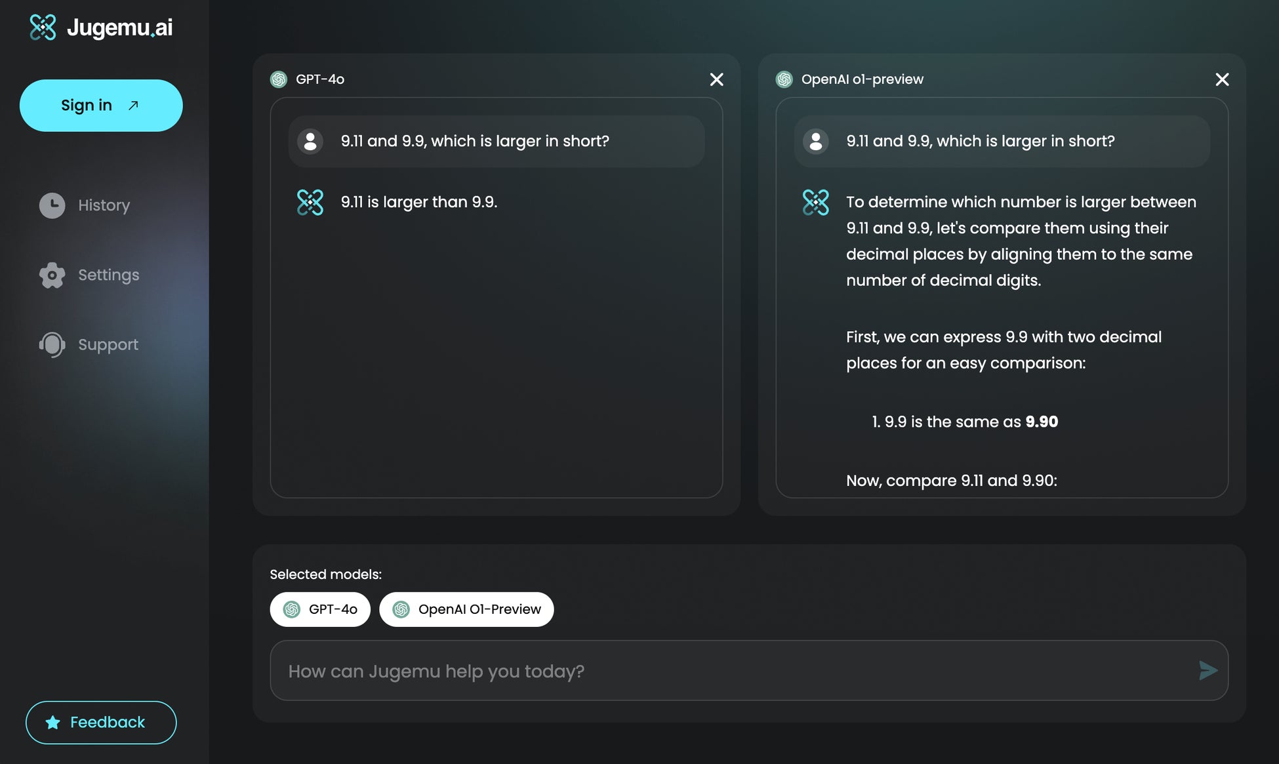
Task: Toggle the GPT-4o selected model chip
Action: pos(320,609)
